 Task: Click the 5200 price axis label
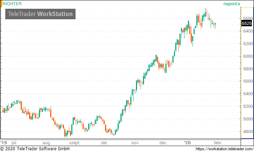pyautogui.click(x=247, y=106)
